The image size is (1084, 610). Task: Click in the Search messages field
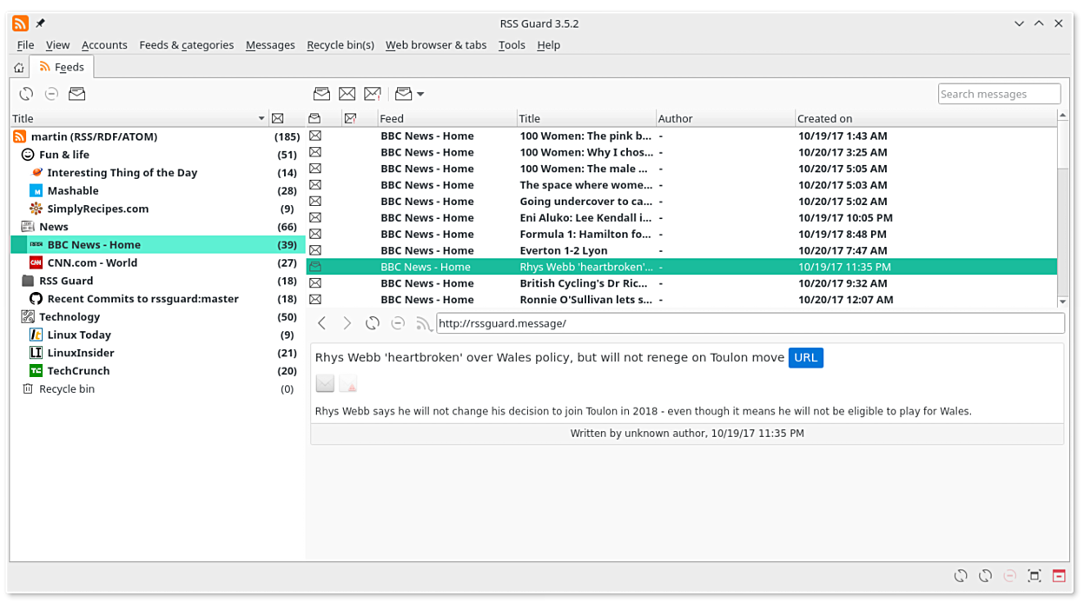pos(999,94)
